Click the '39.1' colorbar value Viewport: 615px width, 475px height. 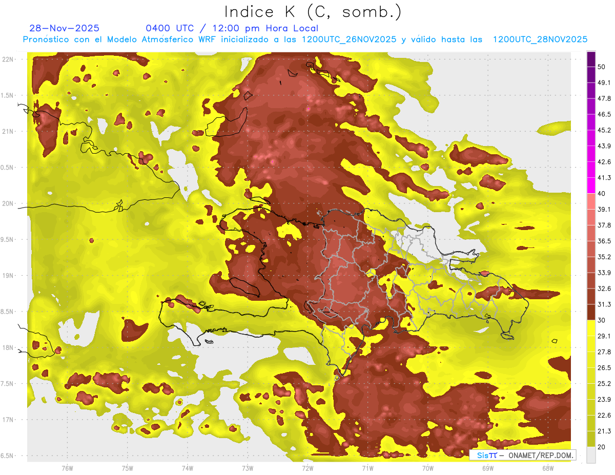[x=604, y=209]
